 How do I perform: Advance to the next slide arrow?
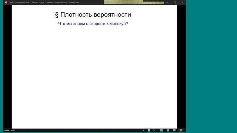click(x=154, y=130)
